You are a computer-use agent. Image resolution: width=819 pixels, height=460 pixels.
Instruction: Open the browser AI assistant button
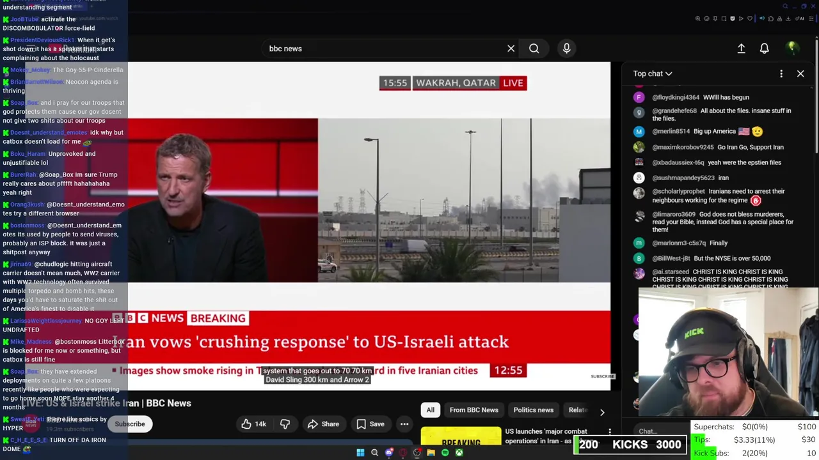[800, 19]
